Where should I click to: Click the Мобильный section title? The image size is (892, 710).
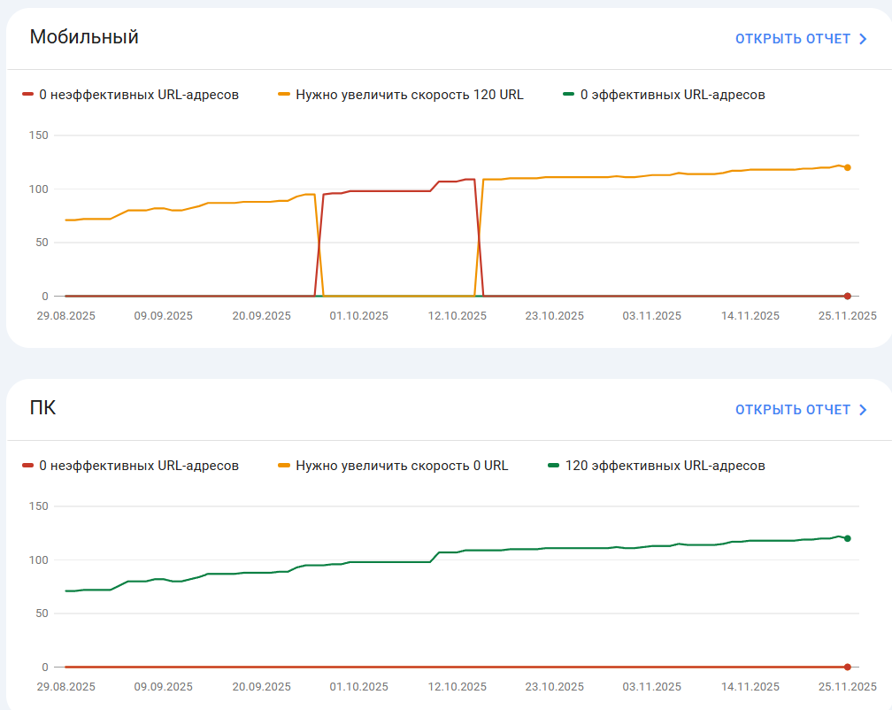coord(84,37)
